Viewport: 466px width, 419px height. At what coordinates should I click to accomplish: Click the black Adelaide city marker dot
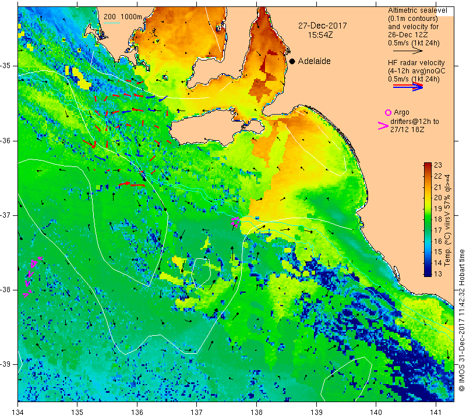[292, 62]
